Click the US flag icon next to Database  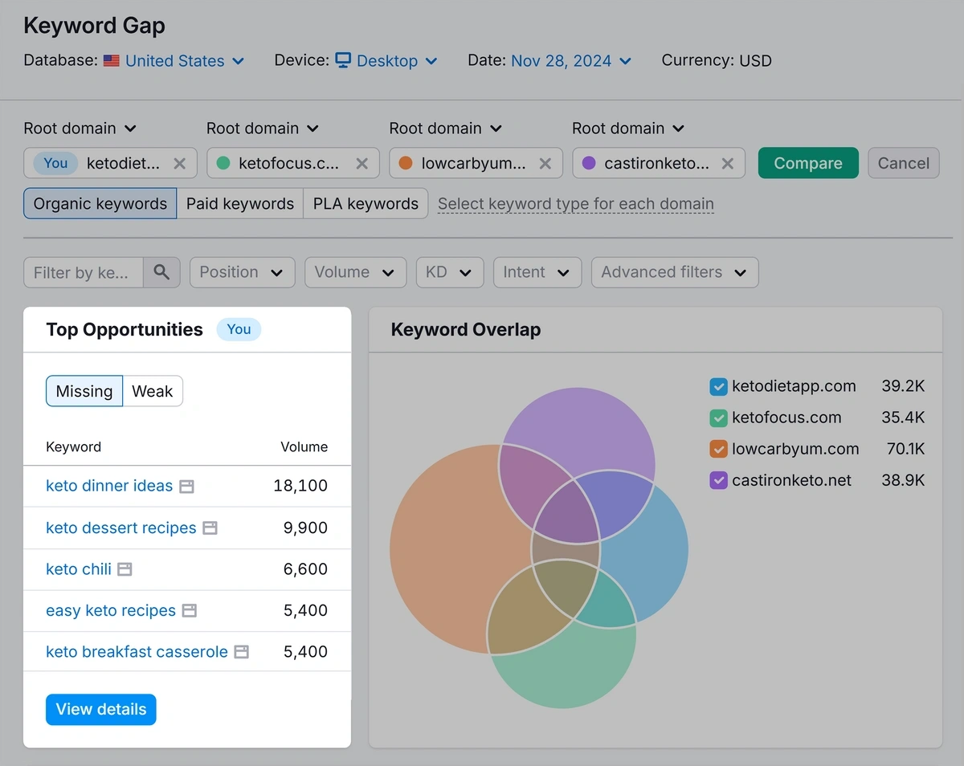111,61
